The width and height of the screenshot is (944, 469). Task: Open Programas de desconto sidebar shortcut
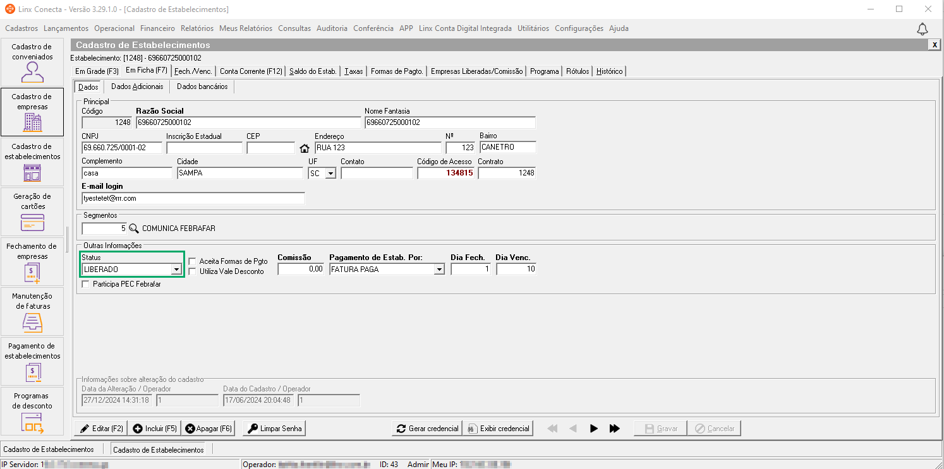click(32, 411)
